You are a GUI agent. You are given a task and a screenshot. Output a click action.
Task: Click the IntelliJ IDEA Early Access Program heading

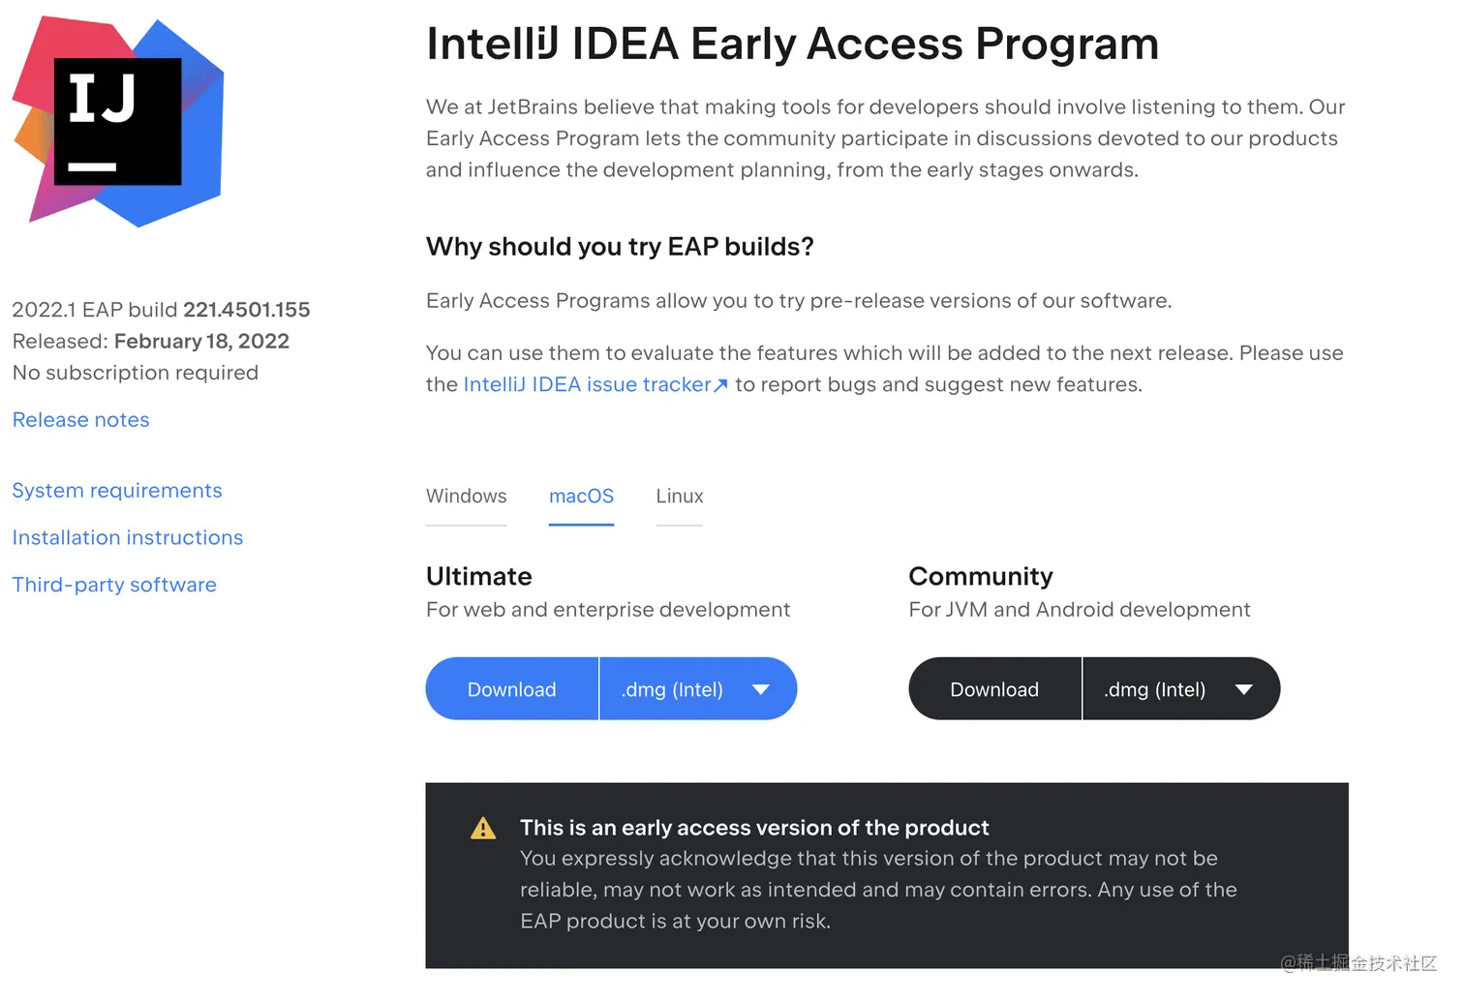[x=793, y=44]
